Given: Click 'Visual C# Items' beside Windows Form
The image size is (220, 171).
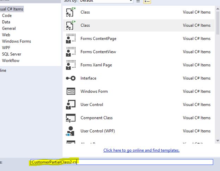Looking at the screenshot, I should click(197, 91).
